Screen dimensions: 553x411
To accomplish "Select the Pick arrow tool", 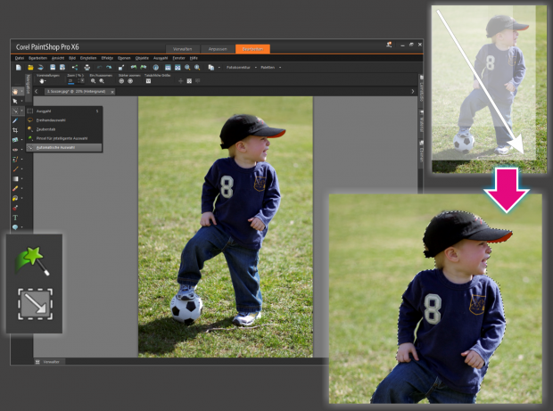I will pyautogui.click(x=16, y=101).
